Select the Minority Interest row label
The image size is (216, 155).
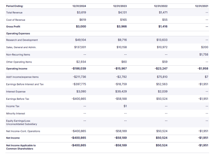(16, 114)
